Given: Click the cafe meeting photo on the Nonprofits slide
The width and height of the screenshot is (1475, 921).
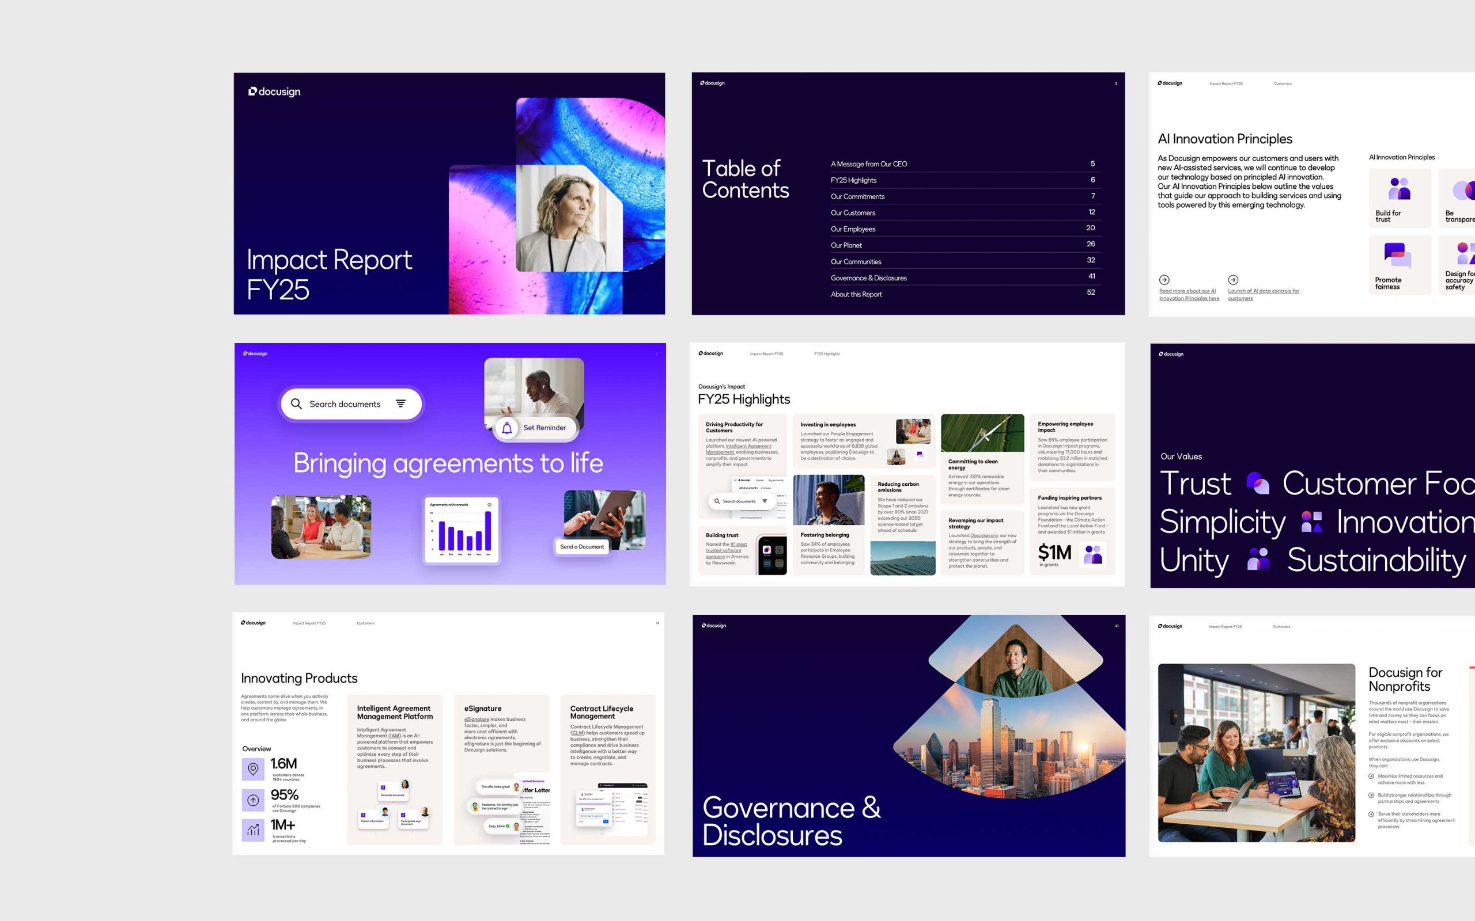Looking at the screenshot, I should coord(1256,753).
